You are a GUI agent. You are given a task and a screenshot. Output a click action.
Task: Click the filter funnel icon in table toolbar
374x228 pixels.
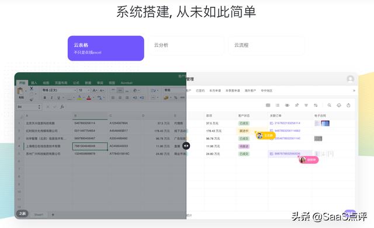[306, 105]
